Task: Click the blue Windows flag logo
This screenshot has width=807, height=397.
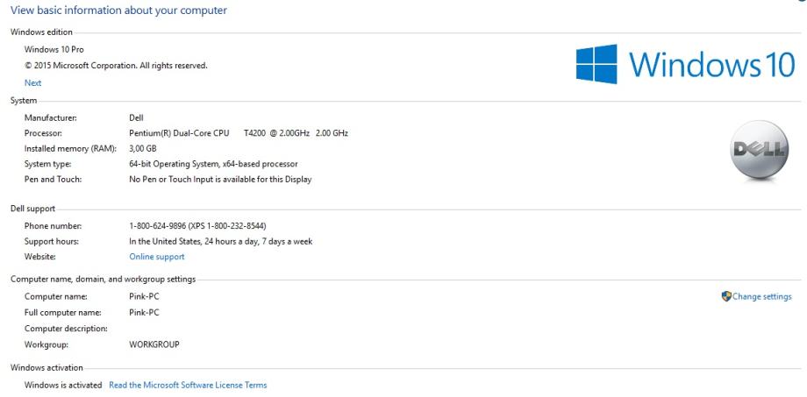Action: click(599, 63)
